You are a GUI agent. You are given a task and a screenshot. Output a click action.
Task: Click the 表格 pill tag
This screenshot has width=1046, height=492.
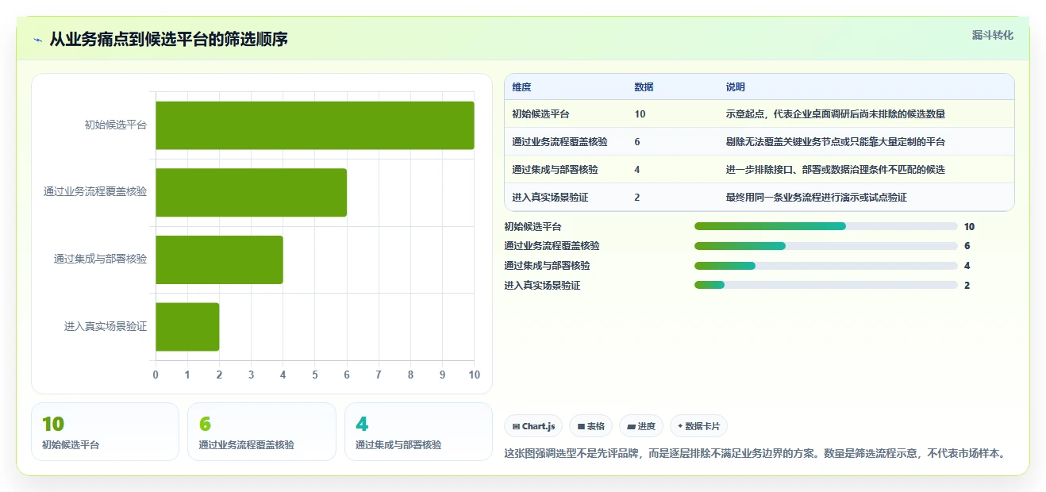pyautogui.click(x=590, y=426)
